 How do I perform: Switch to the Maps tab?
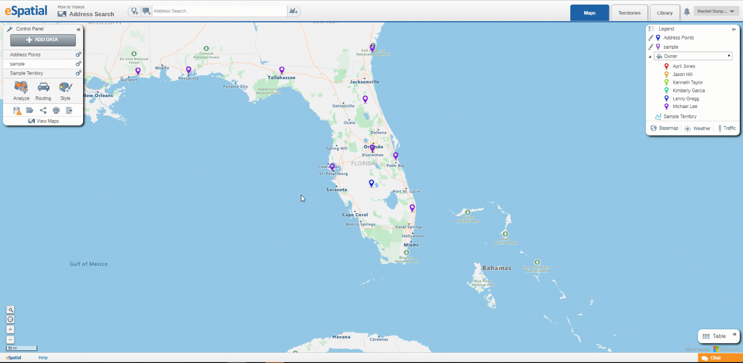click(x=590, y=13)
